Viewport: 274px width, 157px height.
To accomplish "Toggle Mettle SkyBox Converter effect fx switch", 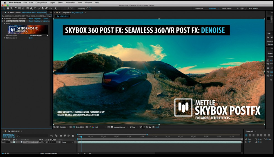I will click(x=4, y=18).
